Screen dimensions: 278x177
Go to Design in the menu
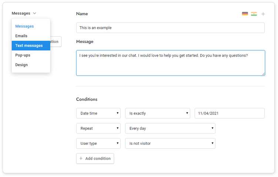pyautogui.click(x=21, y=65)
